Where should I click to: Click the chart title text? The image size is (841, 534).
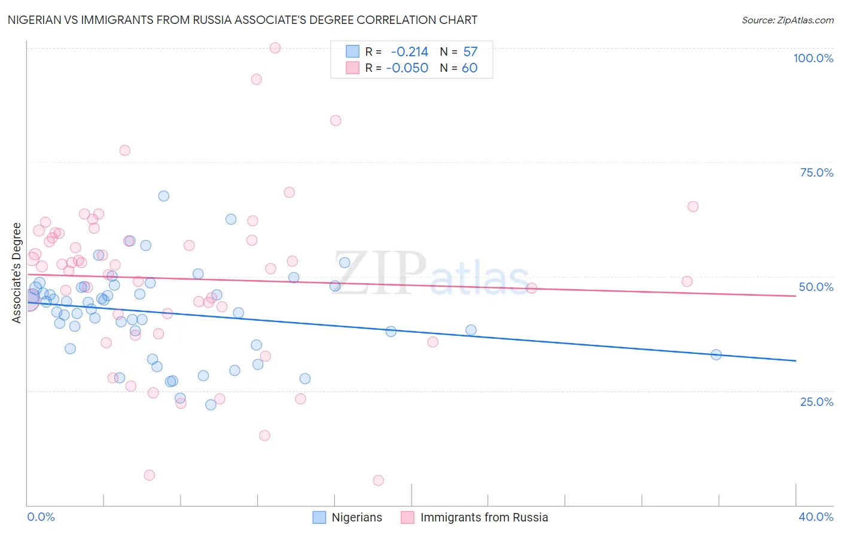[242, 20]
